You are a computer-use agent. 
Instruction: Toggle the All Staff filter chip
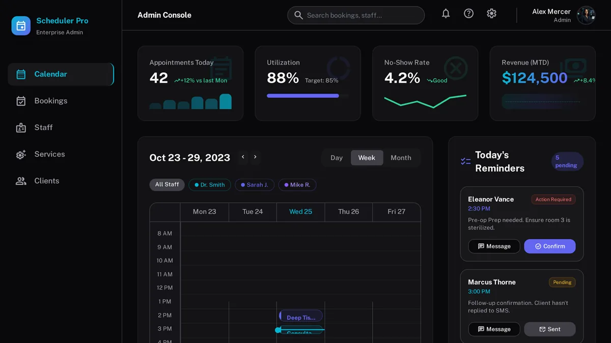point(167,185)
